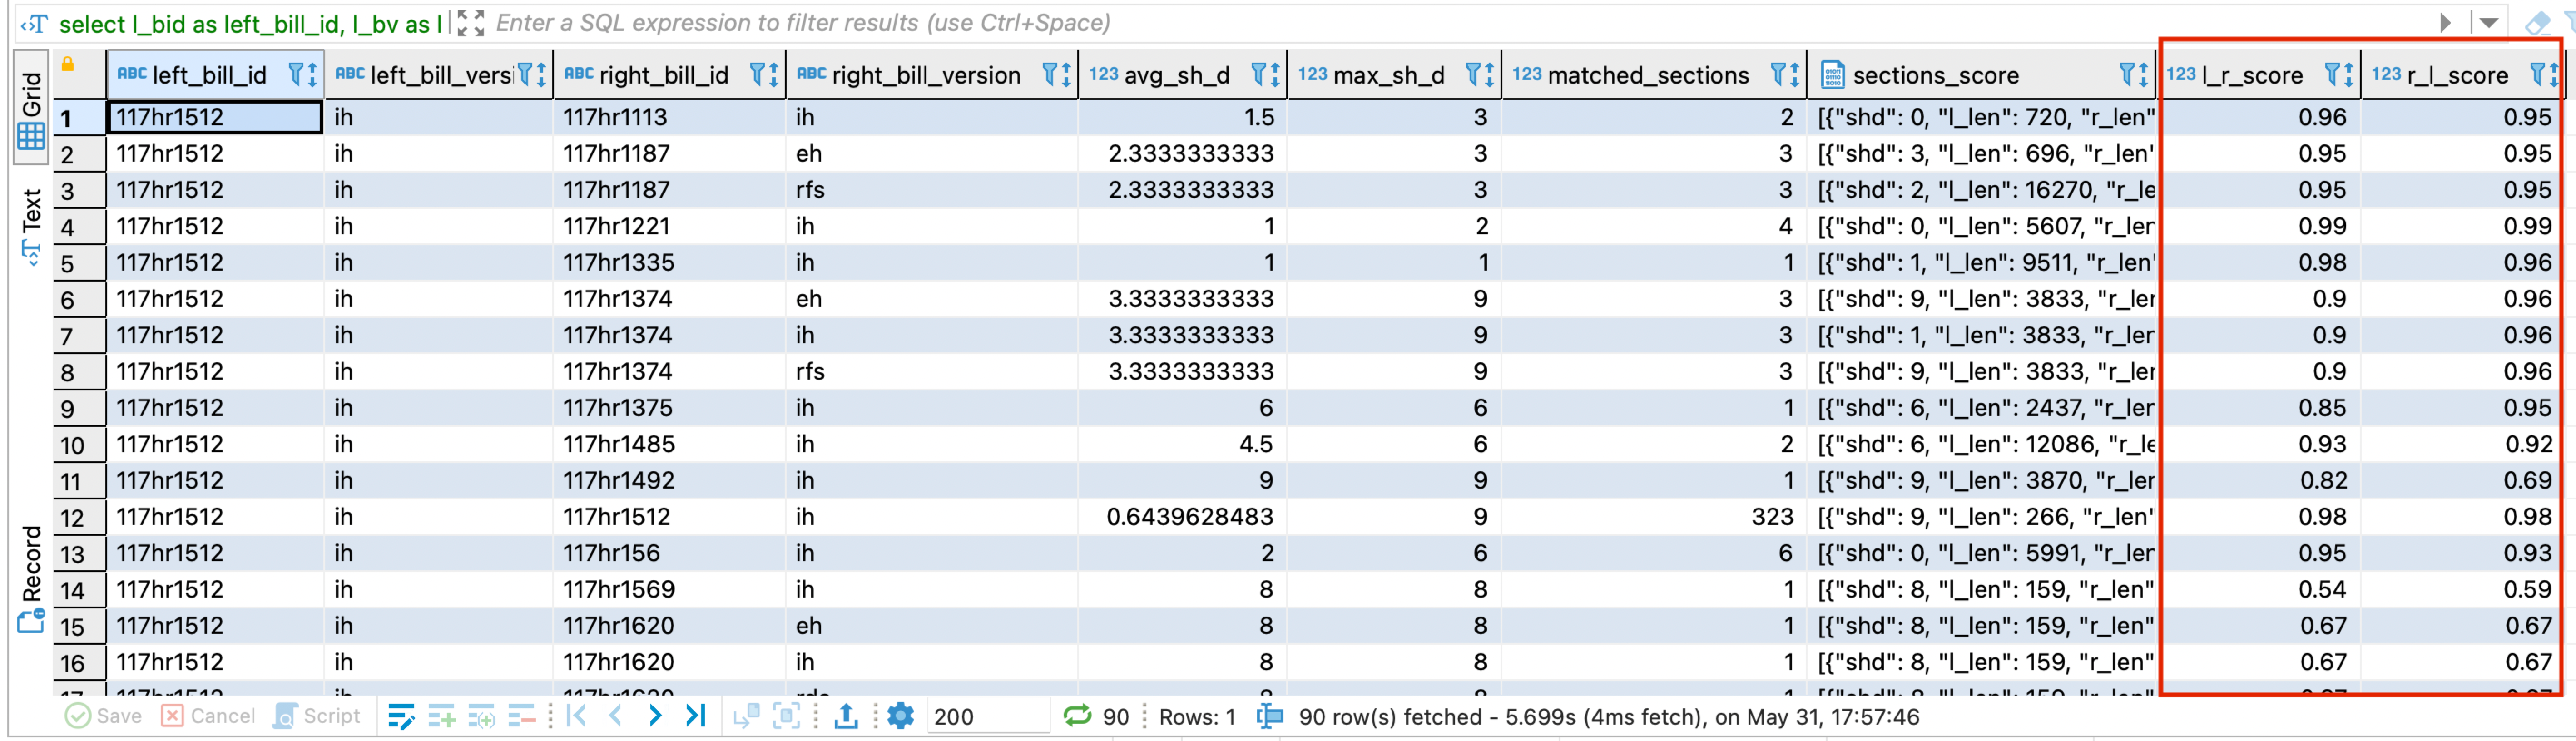Viewport: 2576px width, 741px height.
Task: Click the Script button
Action: [317, 716]
